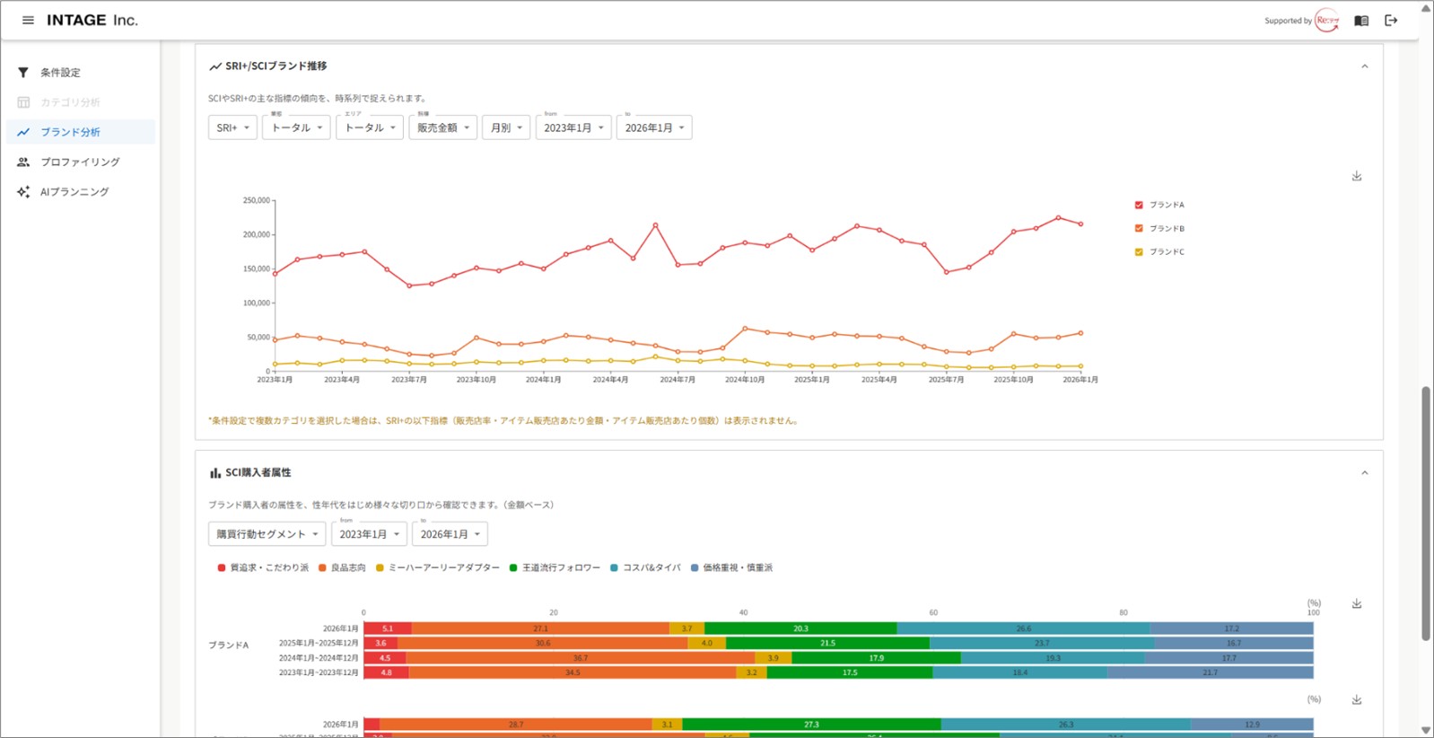This screenshot has width=1434, height=738.
Task: Open the SRI+ data source dropdown
Action: click(232, 127)
